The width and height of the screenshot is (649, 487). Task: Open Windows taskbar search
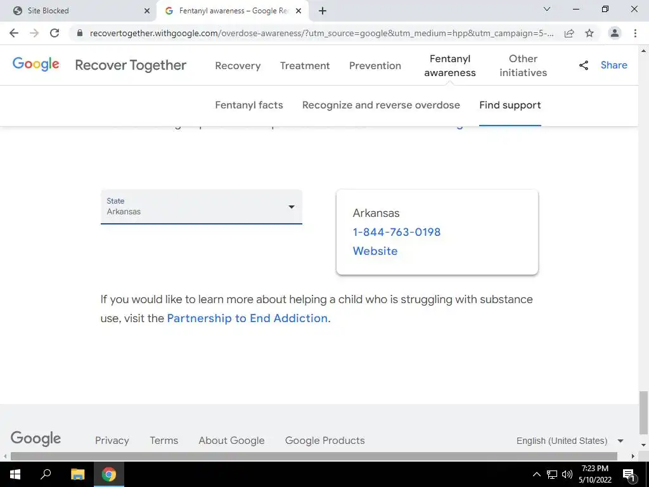[x=46, y=474]
